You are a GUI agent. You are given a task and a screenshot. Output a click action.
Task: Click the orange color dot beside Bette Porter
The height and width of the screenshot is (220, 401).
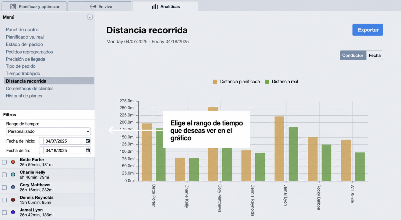(x=13, y=162)
